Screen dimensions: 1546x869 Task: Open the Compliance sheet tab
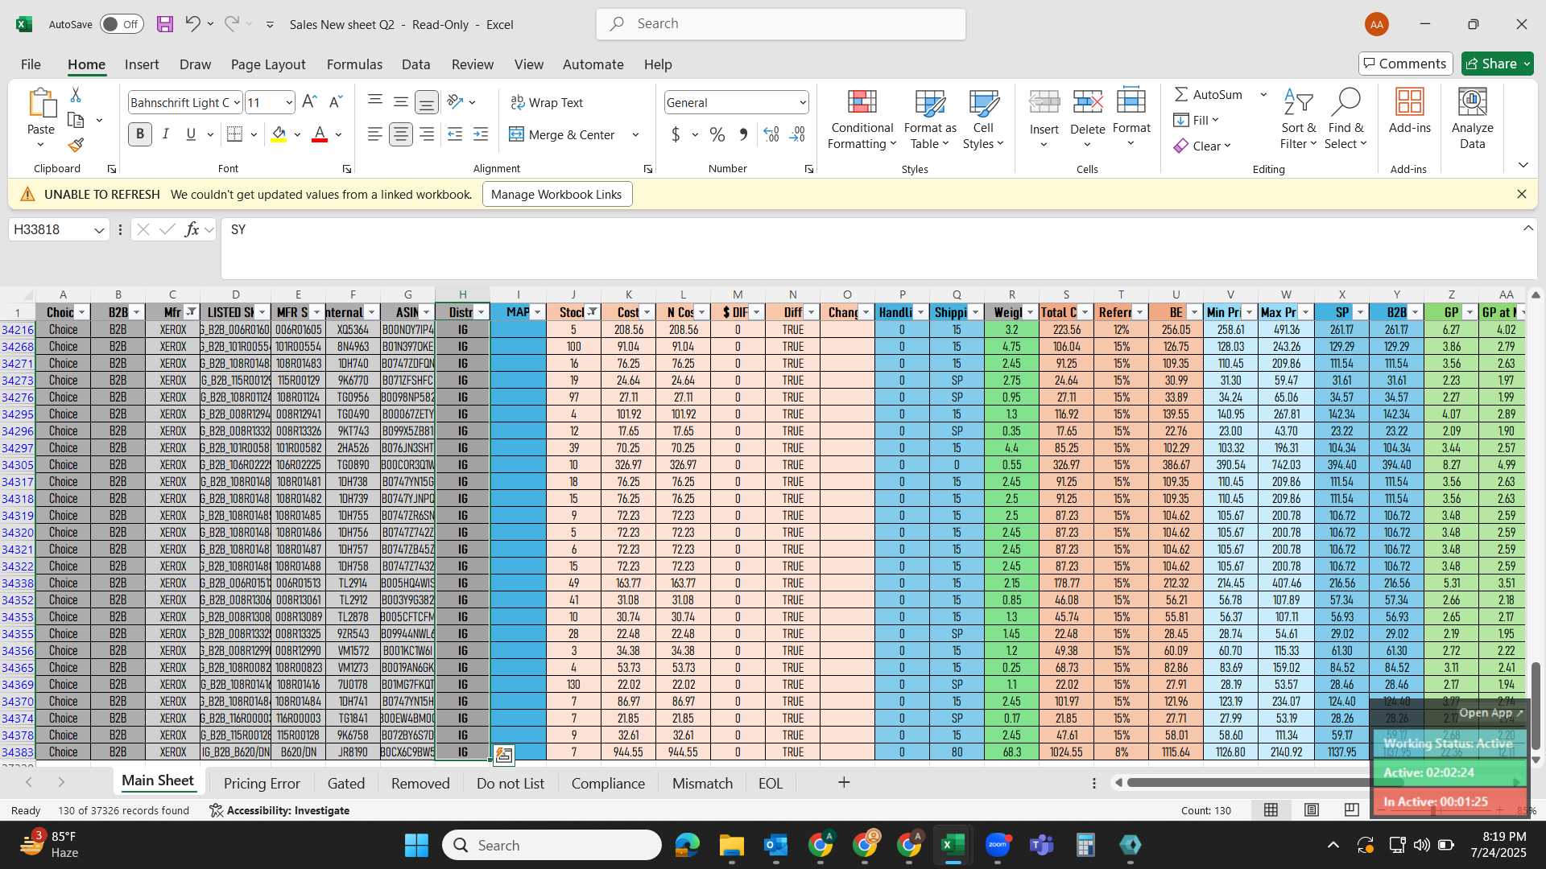(x=608, y=783)
